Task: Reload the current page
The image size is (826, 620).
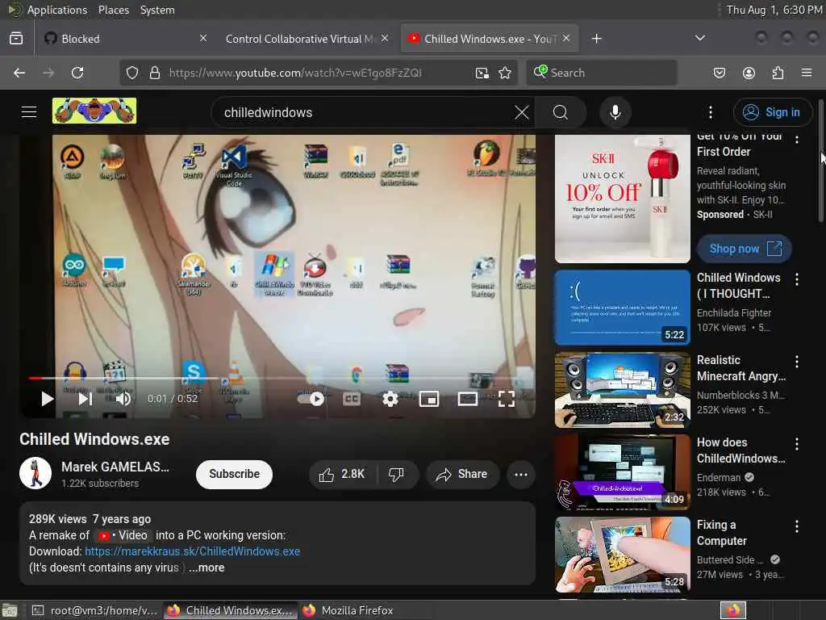Action: pos(77,73)
